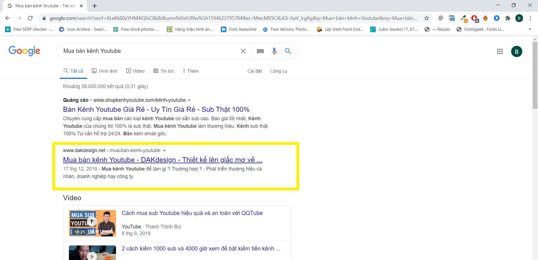Image resolution: width=538 pixels, height=260 pixels.
Task: Open the Google apps grid
Action: [500, 51]
